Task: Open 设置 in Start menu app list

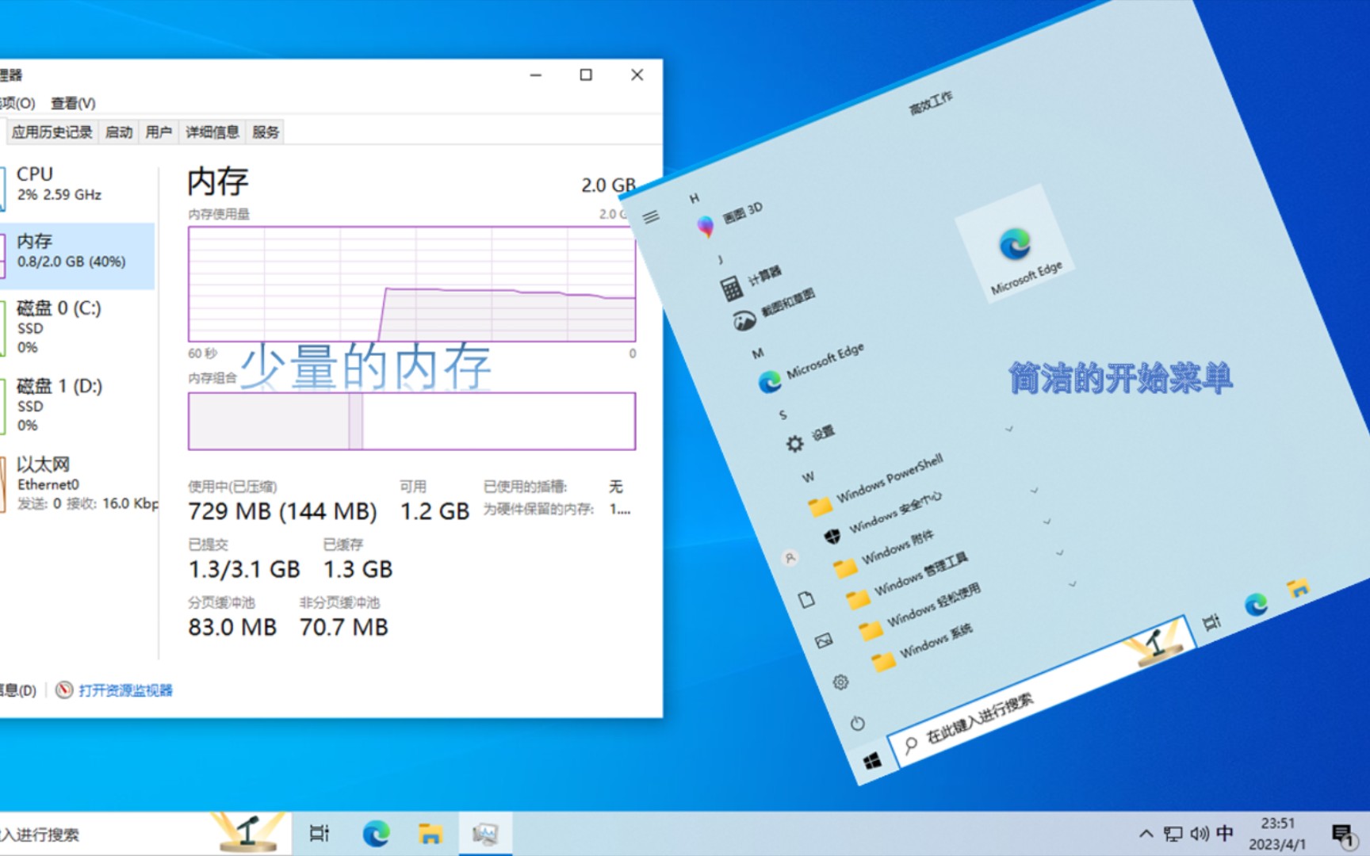Action: coord(809,438)
